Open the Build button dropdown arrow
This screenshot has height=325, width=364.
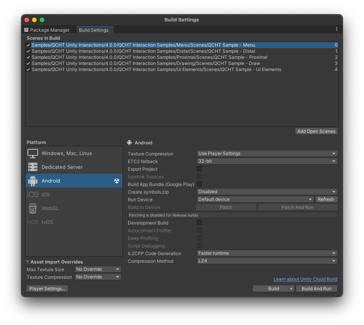[x=291, y=288]
